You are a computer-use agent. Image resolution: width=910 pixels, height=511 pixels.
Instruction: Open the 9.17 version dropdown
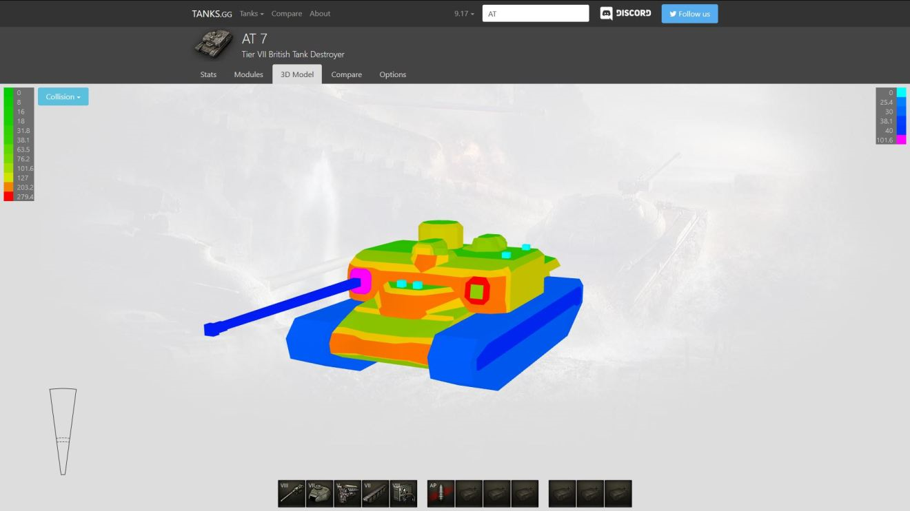point(464,14)
